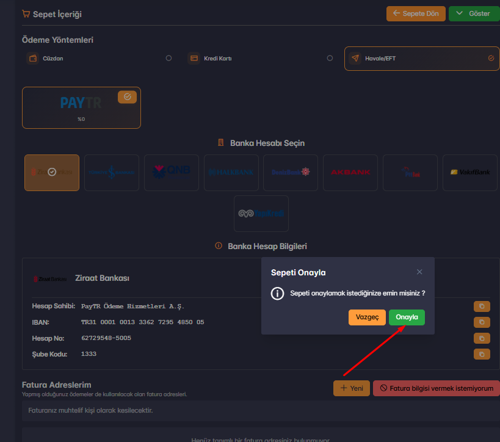Choose the PayTR payment provider card
This screenshot has width=500, height=442.
(x=81, y=108)
